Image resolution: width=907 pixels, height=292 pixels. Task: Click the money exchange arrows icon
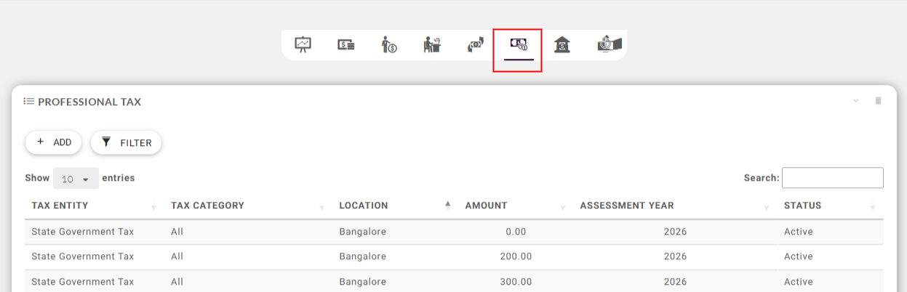tap(475, 45)
